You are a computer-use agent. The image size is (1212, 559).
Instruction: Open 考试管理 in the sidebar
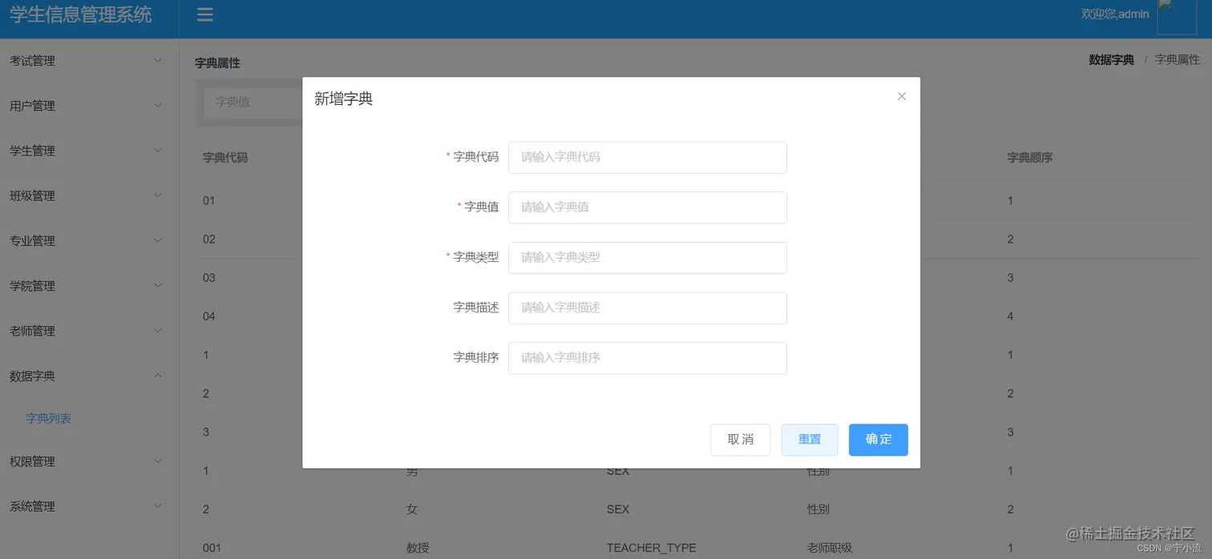coord(89,61)
